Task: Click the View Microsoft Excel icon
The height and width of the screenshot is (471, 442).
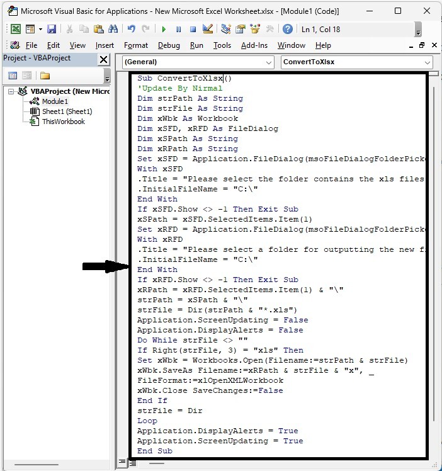Action: point(15,29)
